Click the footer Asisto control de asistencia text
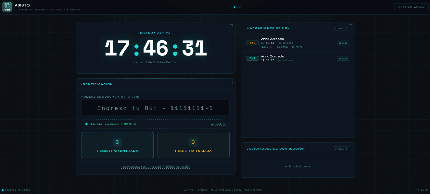Image resolution: width=430 pixels, height=194 pixels. pyautogui.click(x=223, y=190)
